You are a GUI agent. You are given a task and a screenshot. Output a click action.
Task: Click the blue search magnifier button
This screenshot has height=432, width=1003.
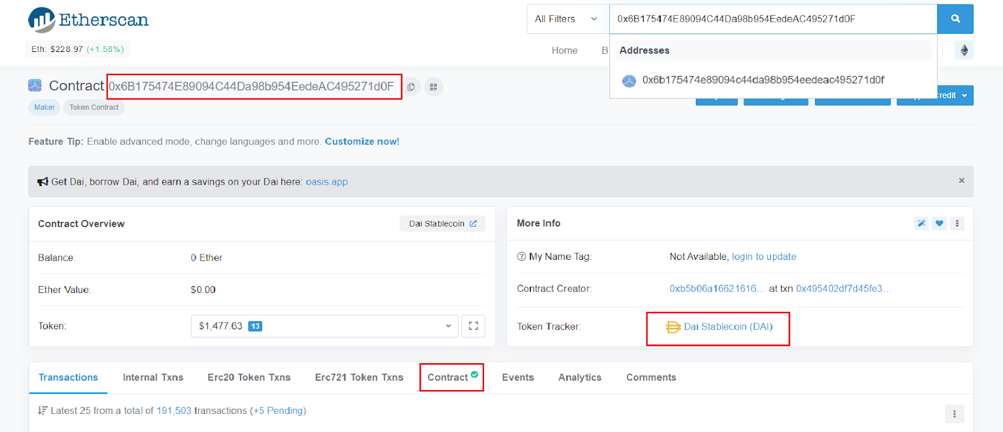(x=955, y=19)
